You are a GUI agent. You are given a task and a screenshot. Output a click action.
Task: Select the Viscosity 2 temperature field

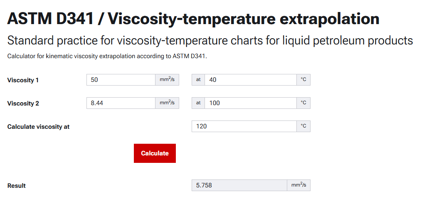251,103
